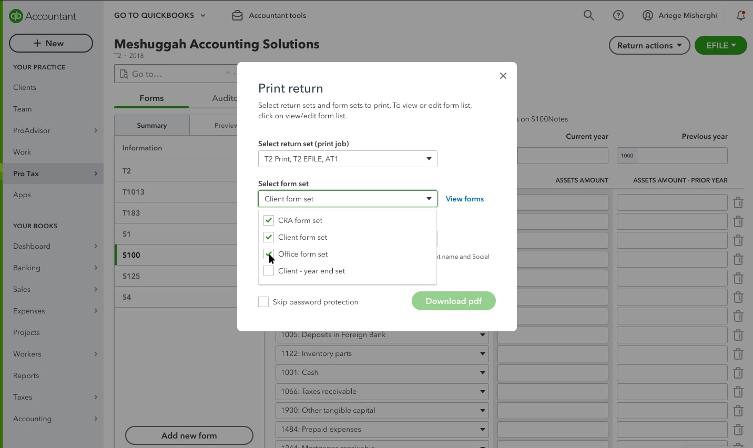The height and width of the screenshot is (448, 753).
Task: Select the Summary tab
Action: click(x=152, y=126)
